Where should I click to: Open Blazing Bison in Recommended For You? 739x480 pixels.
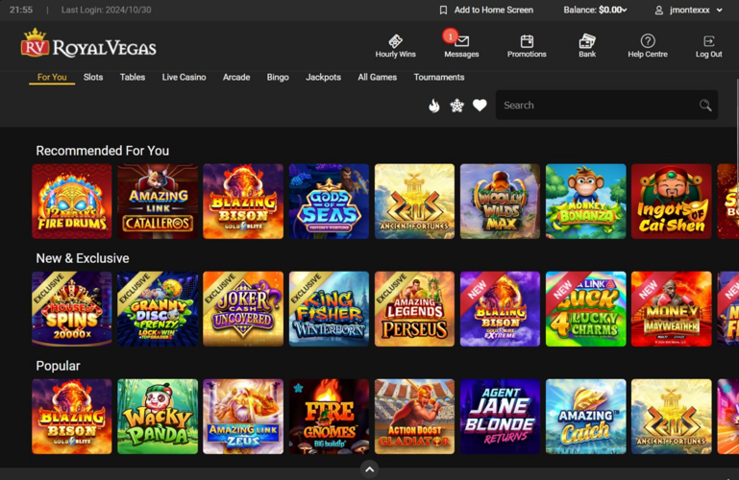[x=243, y=202]
